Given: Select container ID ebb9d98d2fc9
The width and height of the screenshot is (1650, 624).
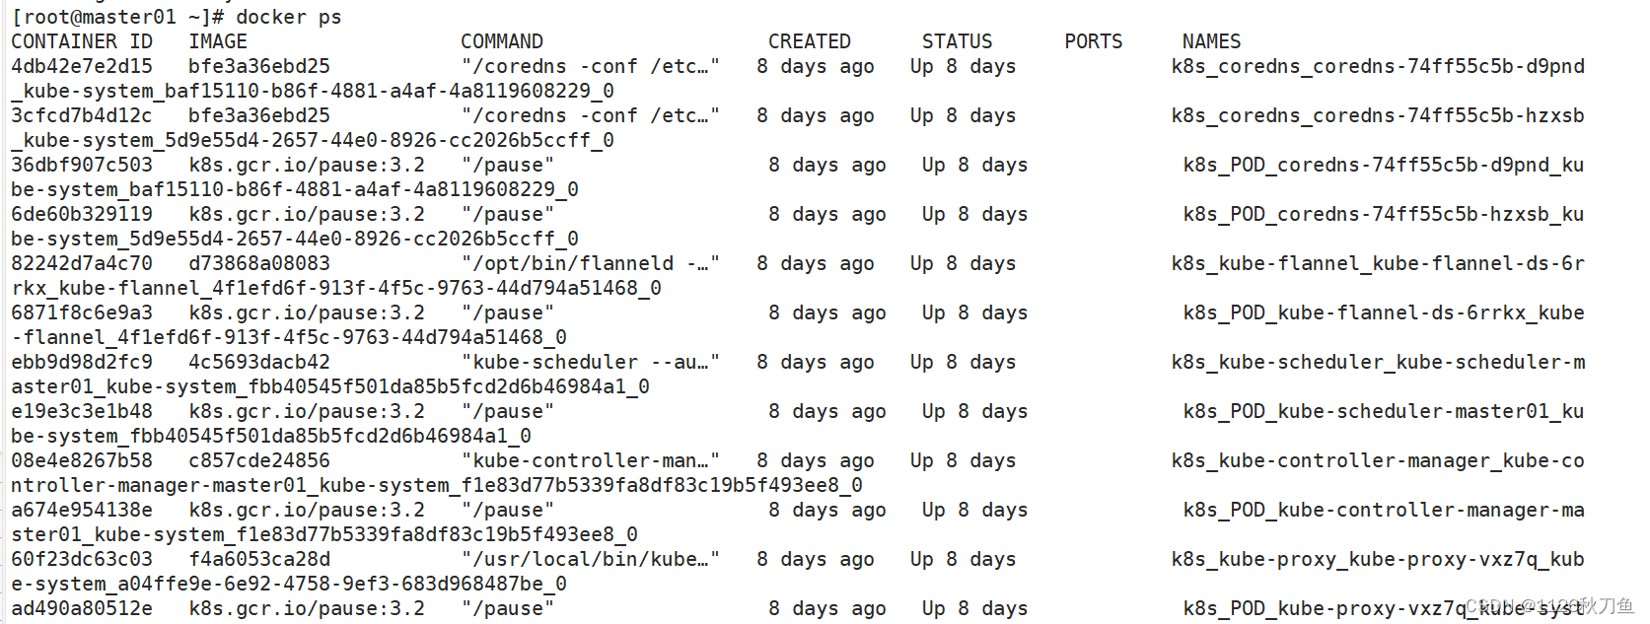Looking at the screenshot, I should [x=82, y=362].
